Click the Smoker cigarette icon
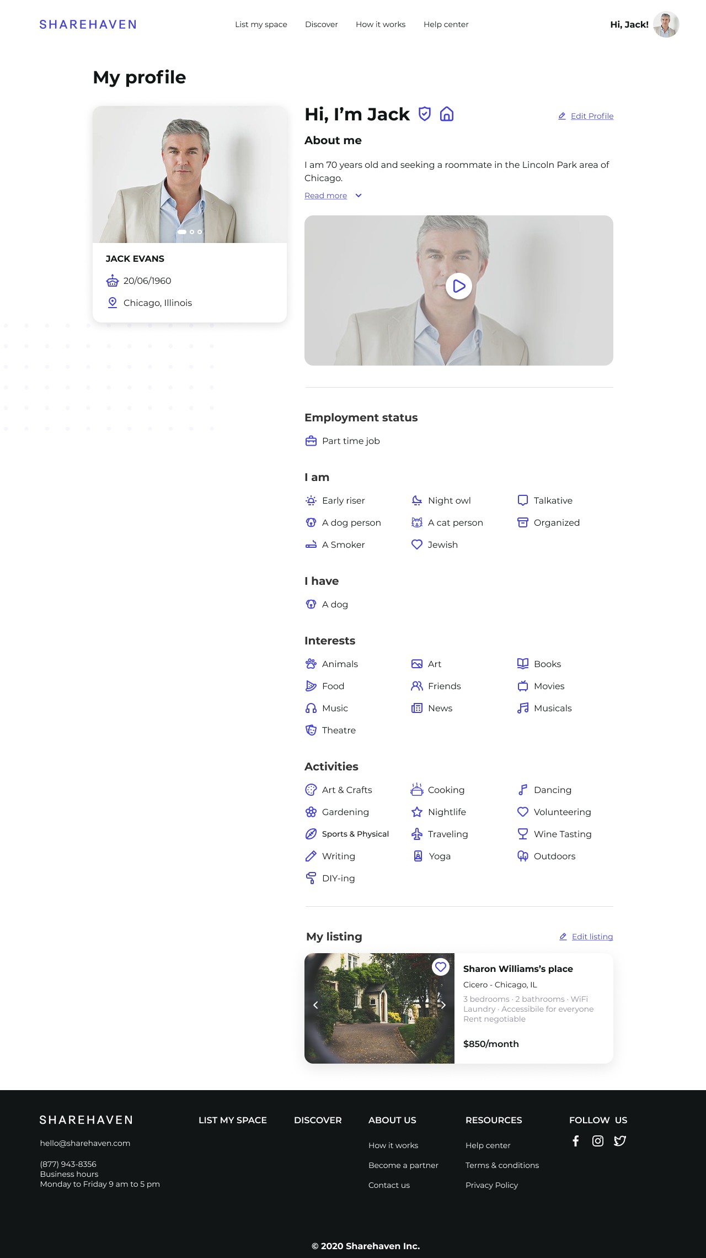The image size is (706, 1258). [x=311, y=545]
